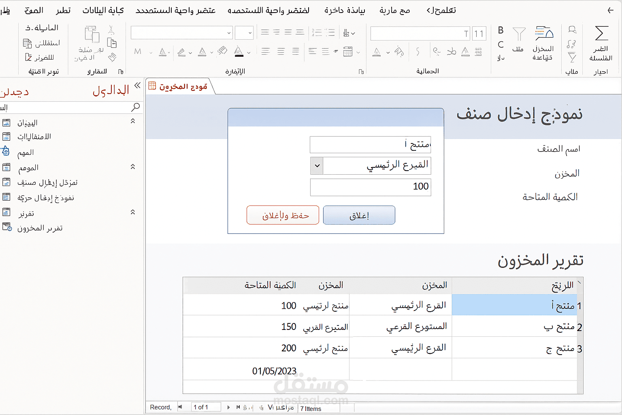Click the حفظ والإغلاق button

tap(283, 215)
